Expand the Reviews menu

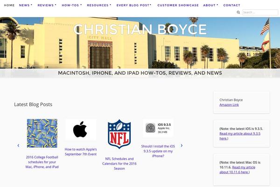[47, 5]
